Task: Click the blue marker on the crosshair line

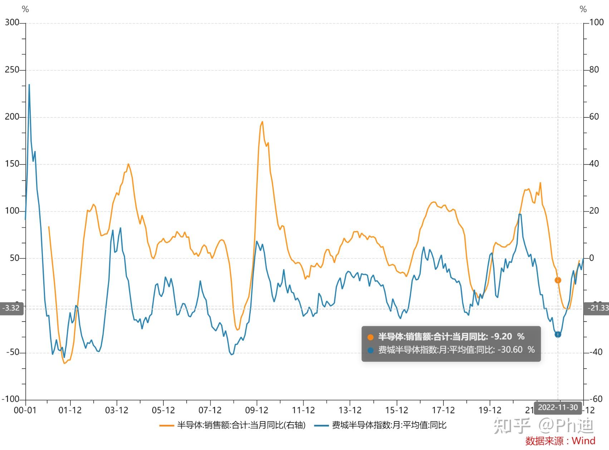Action: tap(558, 334)
